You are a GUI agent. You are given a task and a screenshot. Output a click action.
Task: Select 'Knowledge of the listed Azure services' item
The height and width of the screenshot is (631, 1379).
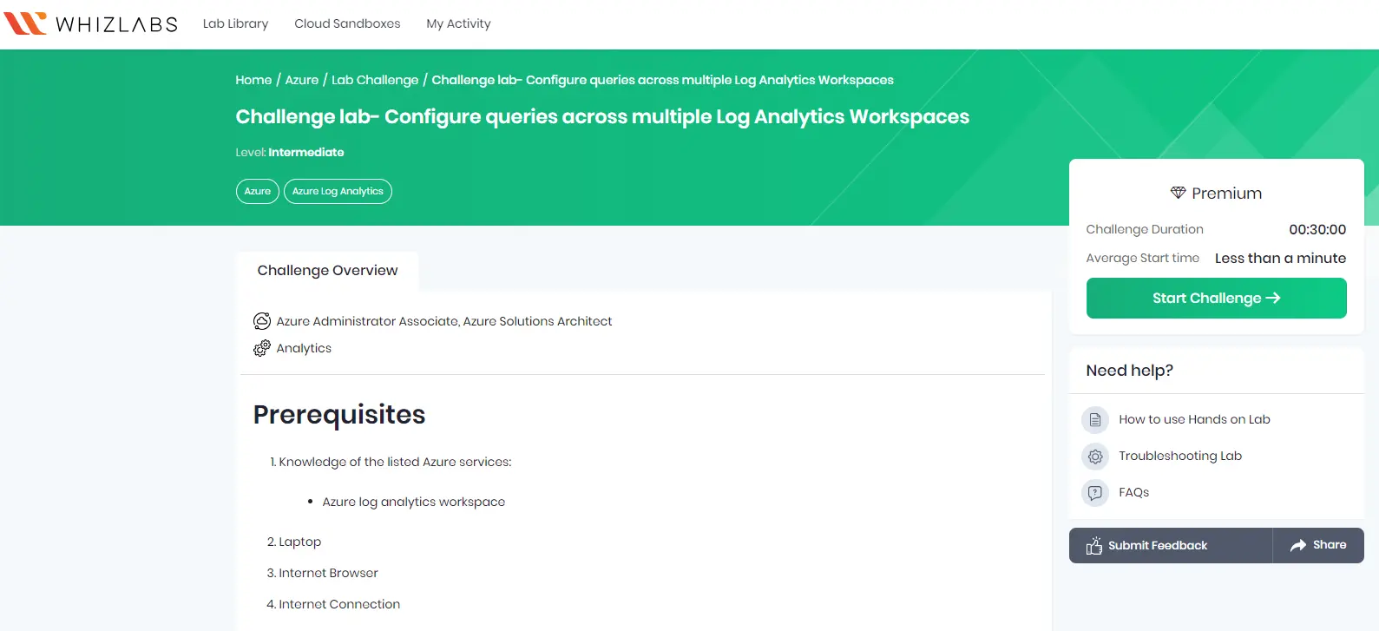tap(395, 462)
